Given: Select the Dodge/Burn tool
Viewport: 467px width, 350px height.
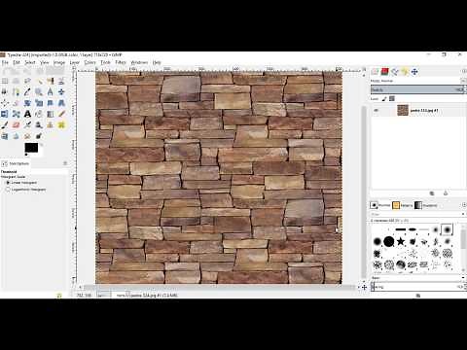Looking at the screenshot, I should point(39,136).
